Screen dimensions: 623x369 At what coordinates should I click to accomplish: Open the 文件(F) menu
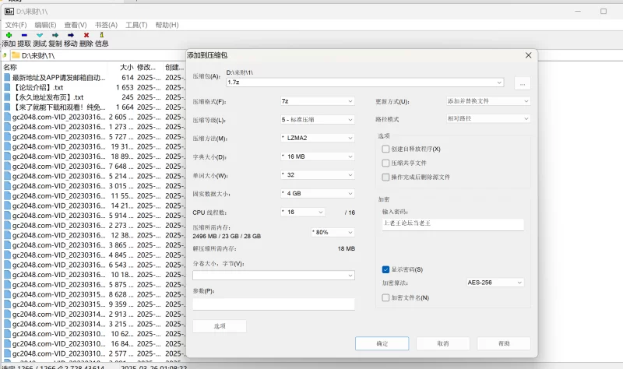16,25
